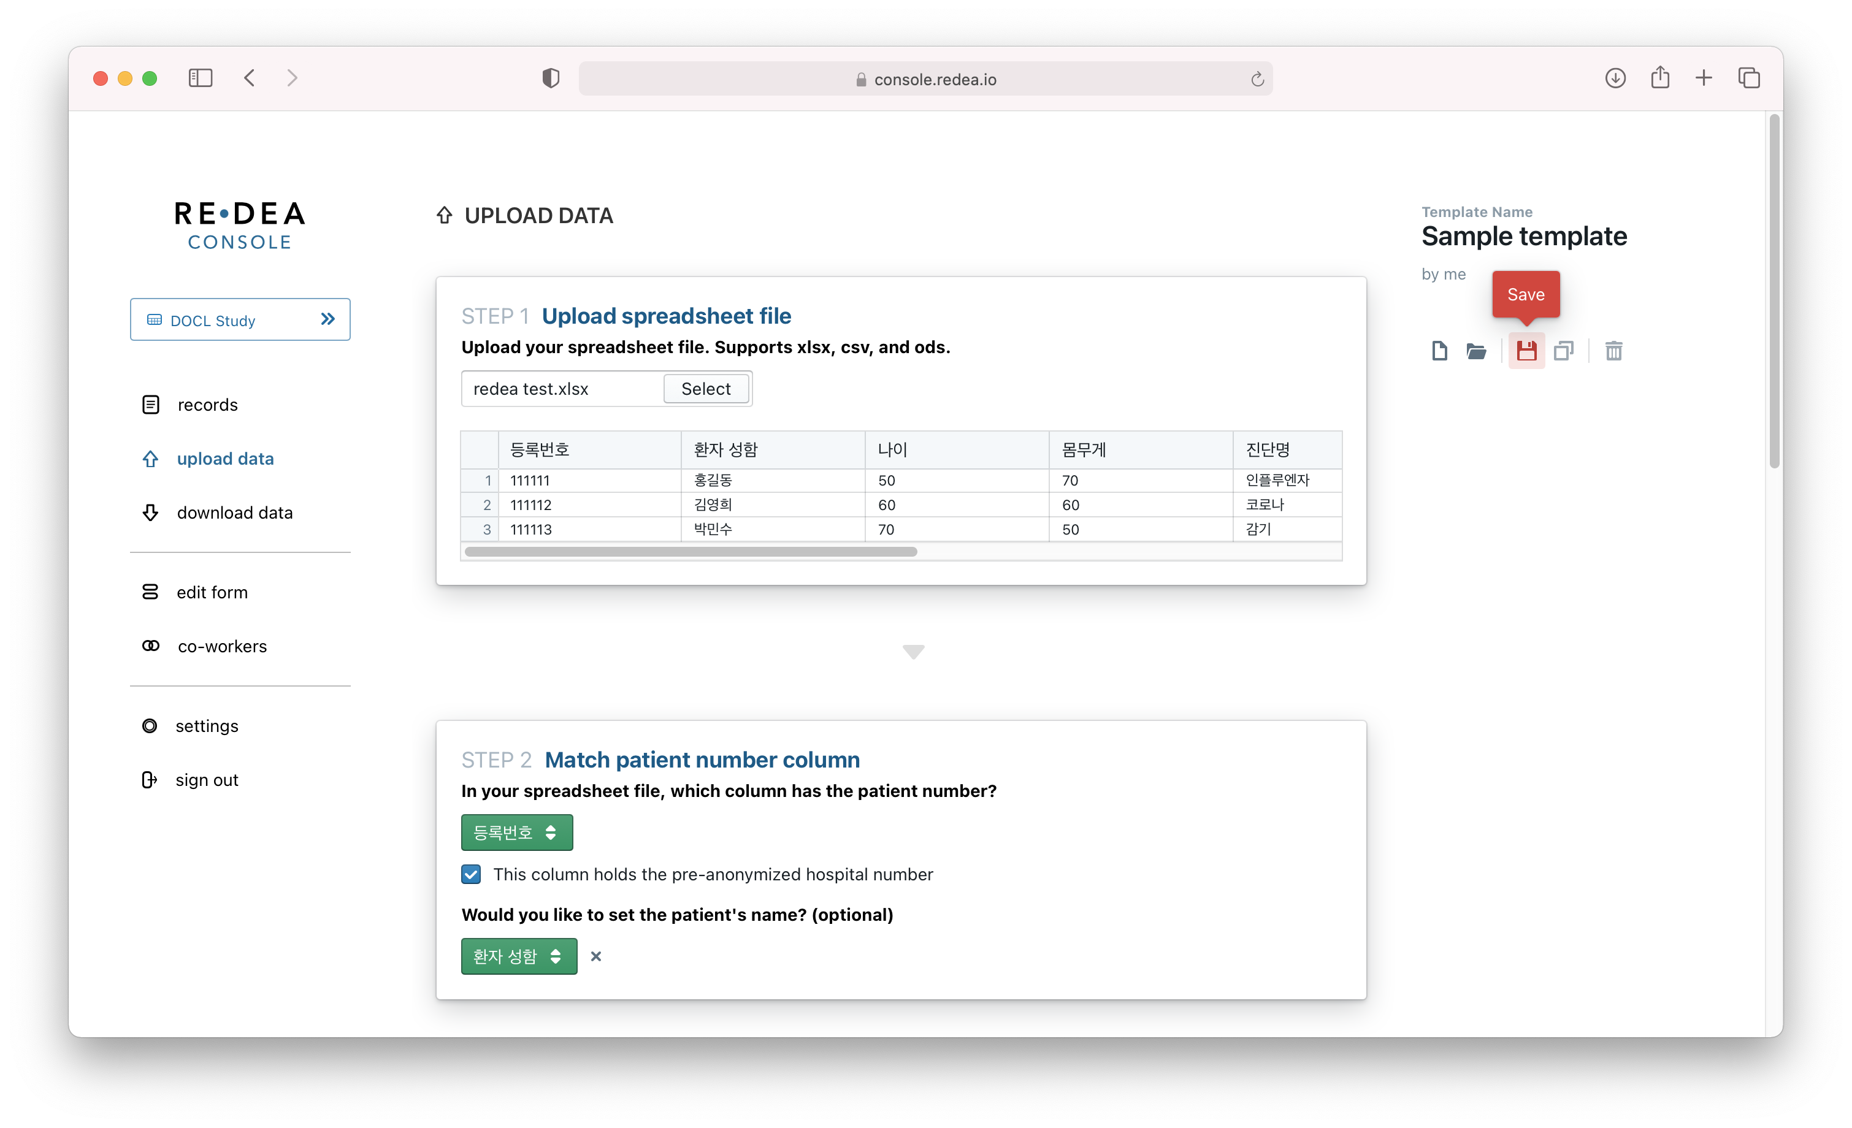Click the Safari share icon
1852x1128 pixels.
(1659, 78)
